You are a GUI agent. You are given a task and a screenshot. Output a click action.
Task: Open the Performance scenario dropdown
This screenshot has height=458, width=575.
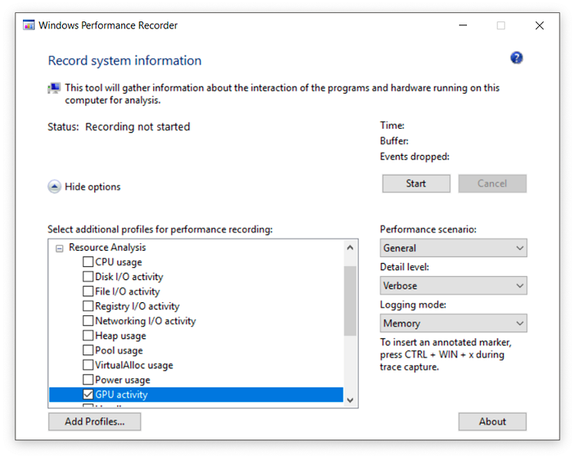453,248
